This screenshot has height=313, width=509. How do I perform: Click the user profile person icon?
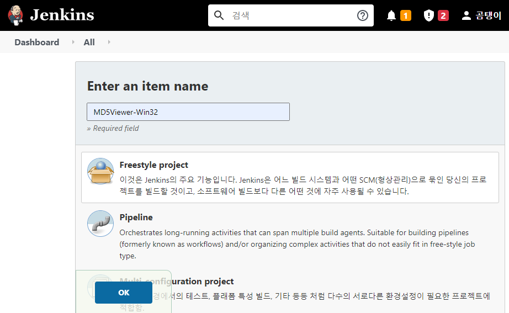pos(466,15)
